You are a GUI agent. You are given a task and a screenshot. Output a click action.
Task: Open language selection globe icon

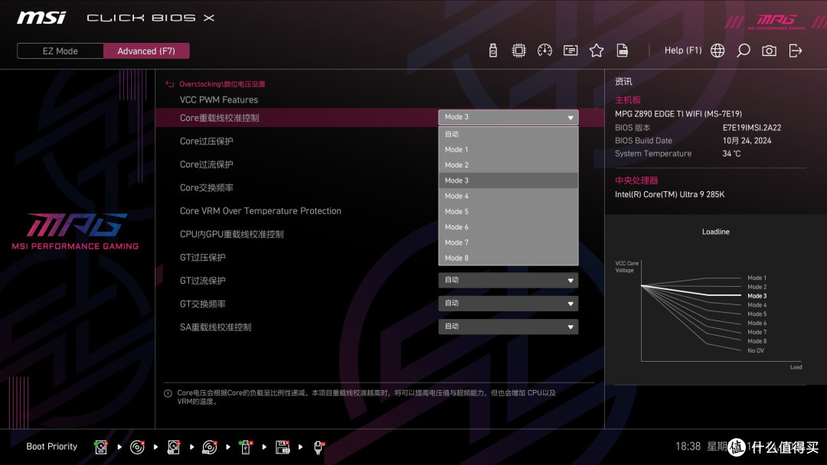click(x=717, y=50)
